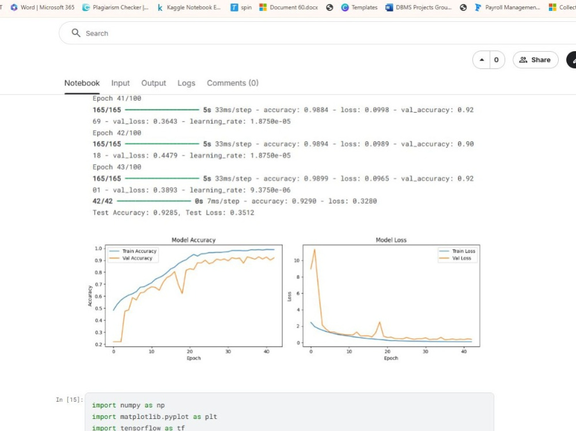576x431 pixels.
Task: Click the Share button
Action: click(536, 60)
